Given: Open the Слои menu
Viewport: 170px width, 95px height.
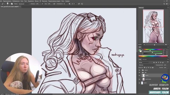Looking at the screenshot, I should (x=22, y=1).
